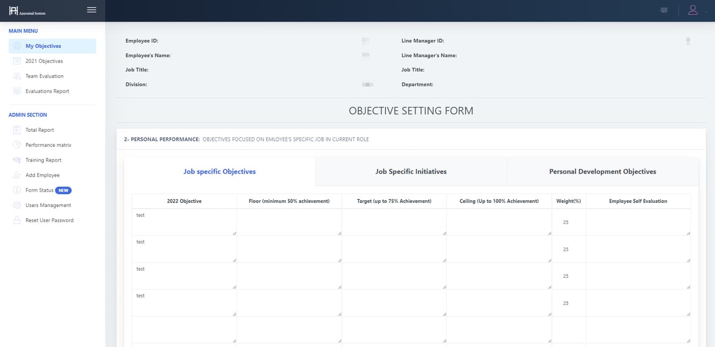The height and width of the screenshot is (347, 715).
Task: Click the Weight(%) column header
Action: click(568, 201)
